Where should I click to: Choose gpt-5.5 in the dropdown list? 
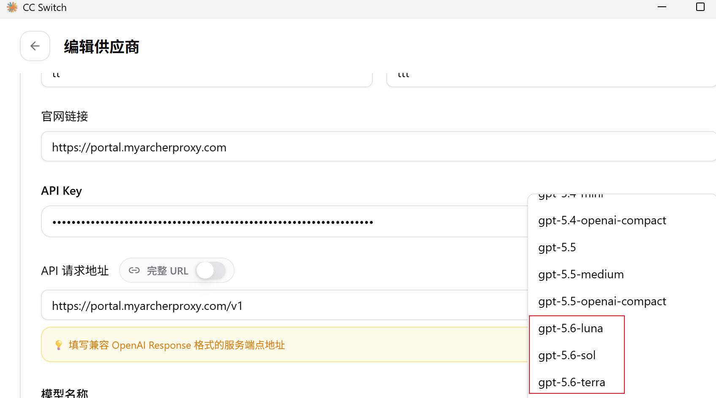[557, 247]
